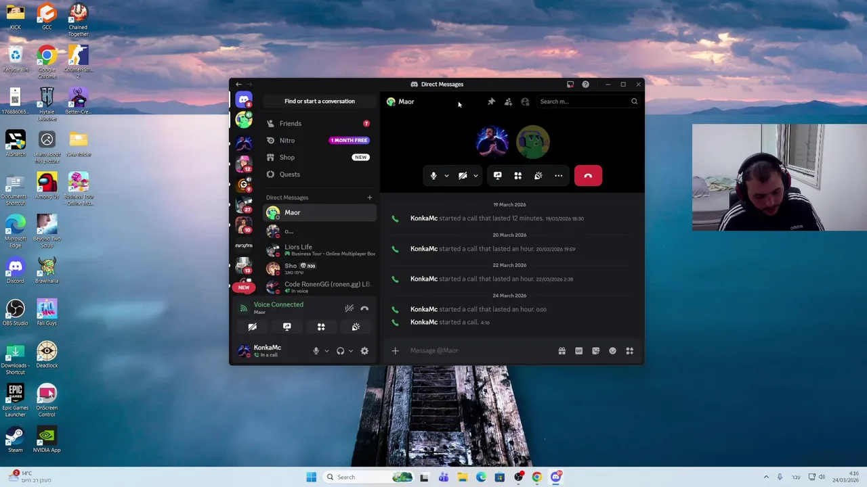Hang up the call with red button
Viewport: 867px width, 487px height.
pyautogui.click(x=588, y=176)
